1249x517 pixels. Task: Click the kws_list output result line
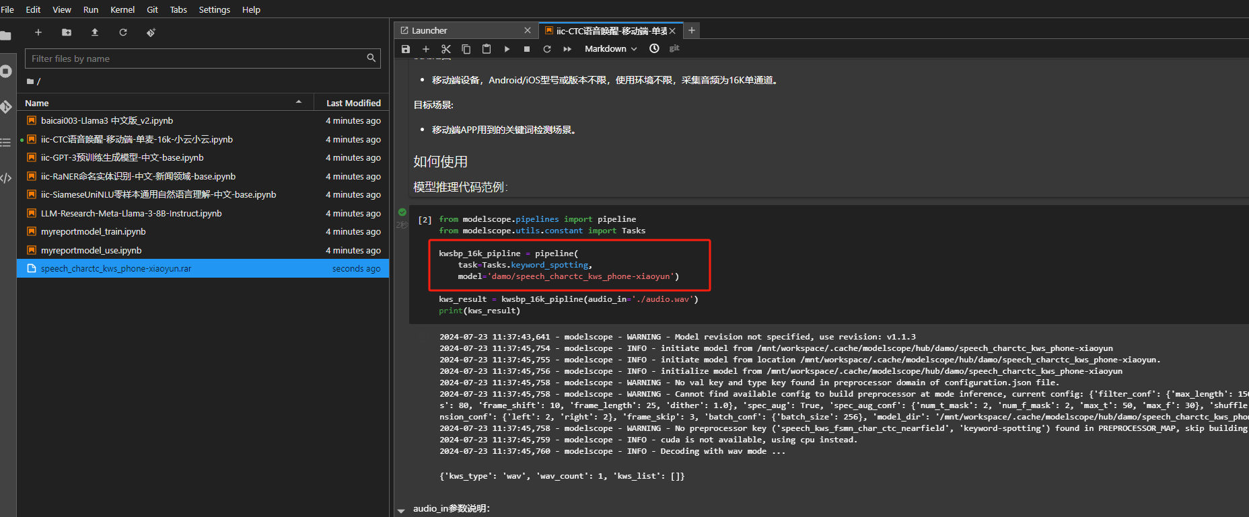pos(562,476)
